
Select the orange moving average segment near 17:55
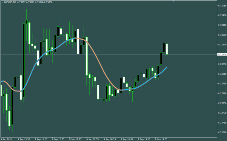click(x=99, y=61)
